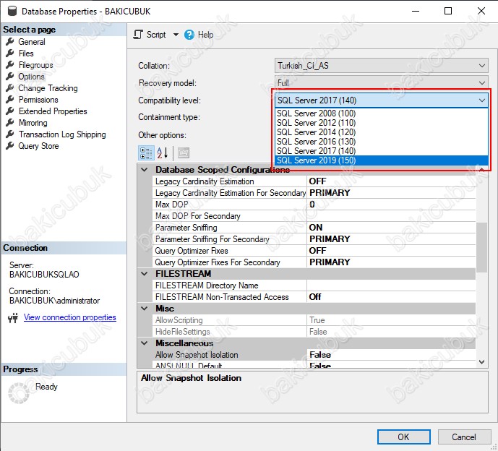
Task: Click the Property Pages icon
Action: coord(184,153)
